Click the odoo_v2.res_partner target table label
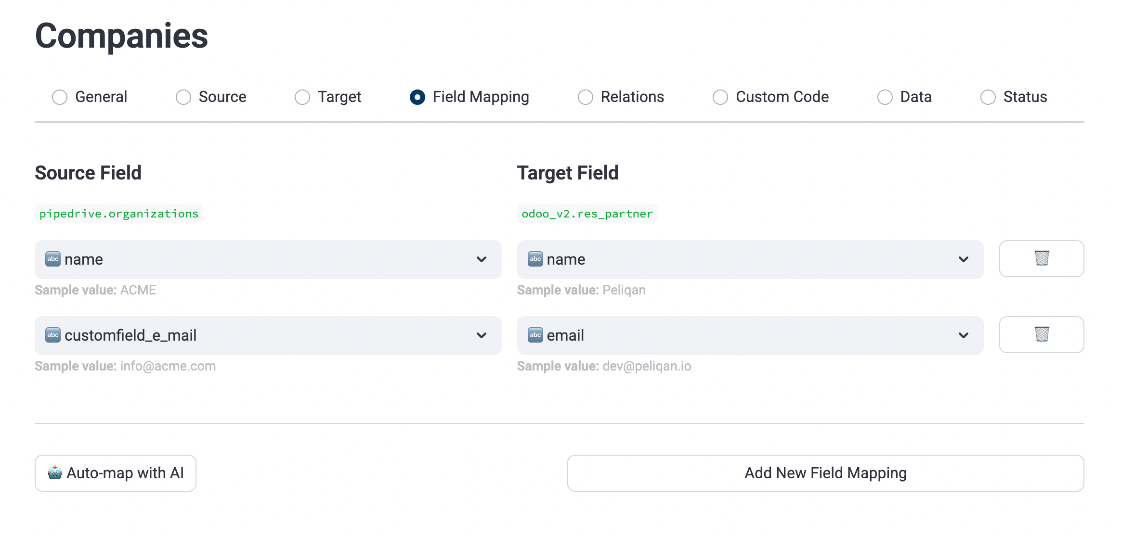Viewport: 1121px width, 536px height. pos(587,214)
